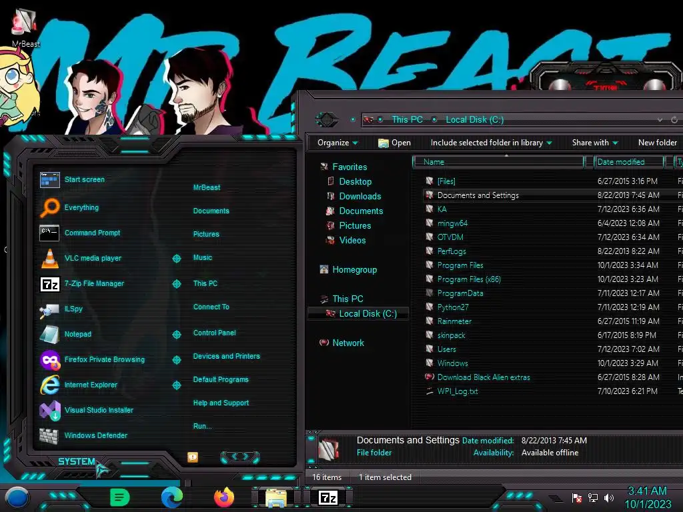Open Control Panel from Start menu

click(x=214, y=333)
